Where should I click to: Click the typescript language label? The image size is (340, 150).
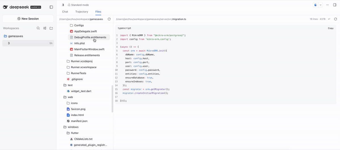click(124, 28)
